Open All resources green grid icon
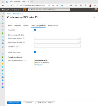This screenshot has width=98, height=106. (3, 33)
